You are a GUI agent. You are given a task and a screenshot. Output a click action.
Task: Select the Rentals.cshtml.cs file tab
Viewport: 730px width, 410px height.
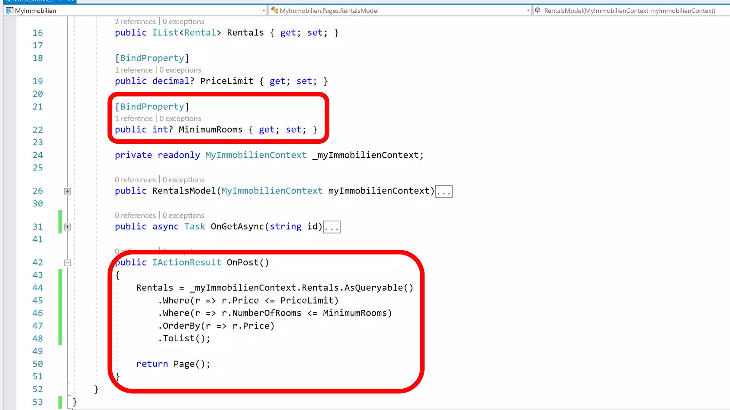coord(29,1)
